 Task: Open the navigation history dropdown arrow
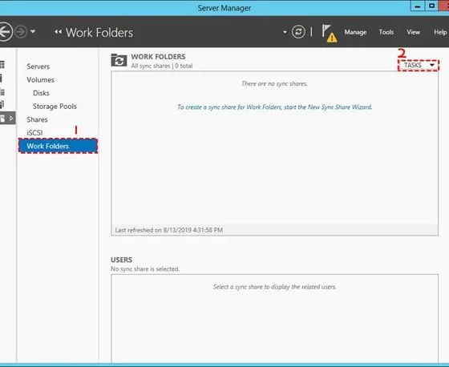(33, 31)
